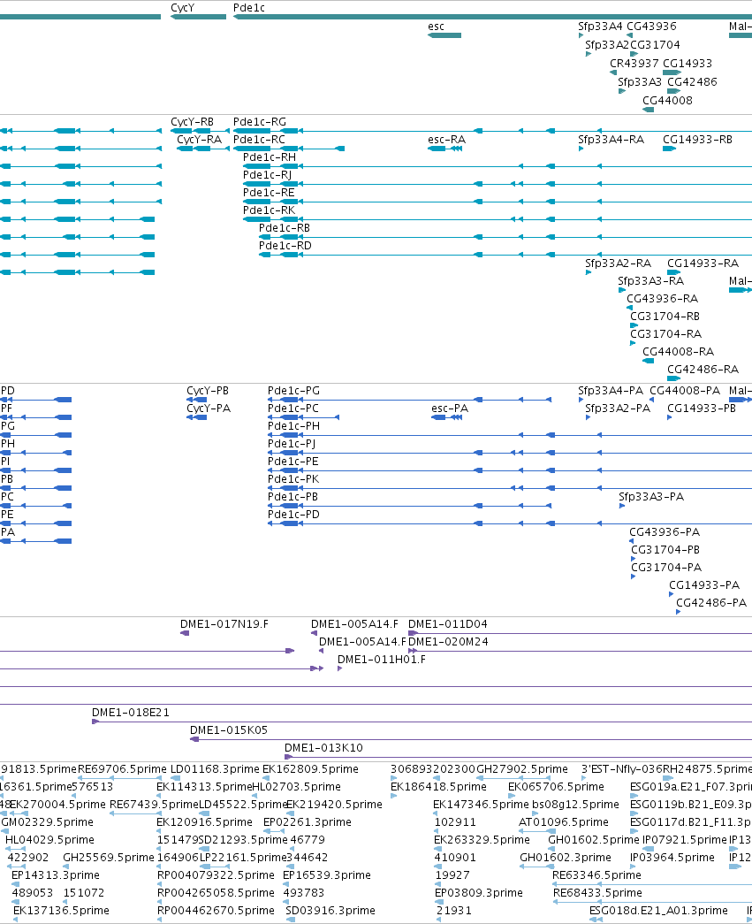Select the CycY-PB coding sequence label

point(208,391)
